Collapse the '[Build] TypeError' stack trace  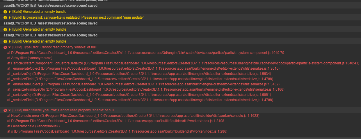tap(10, 47)
